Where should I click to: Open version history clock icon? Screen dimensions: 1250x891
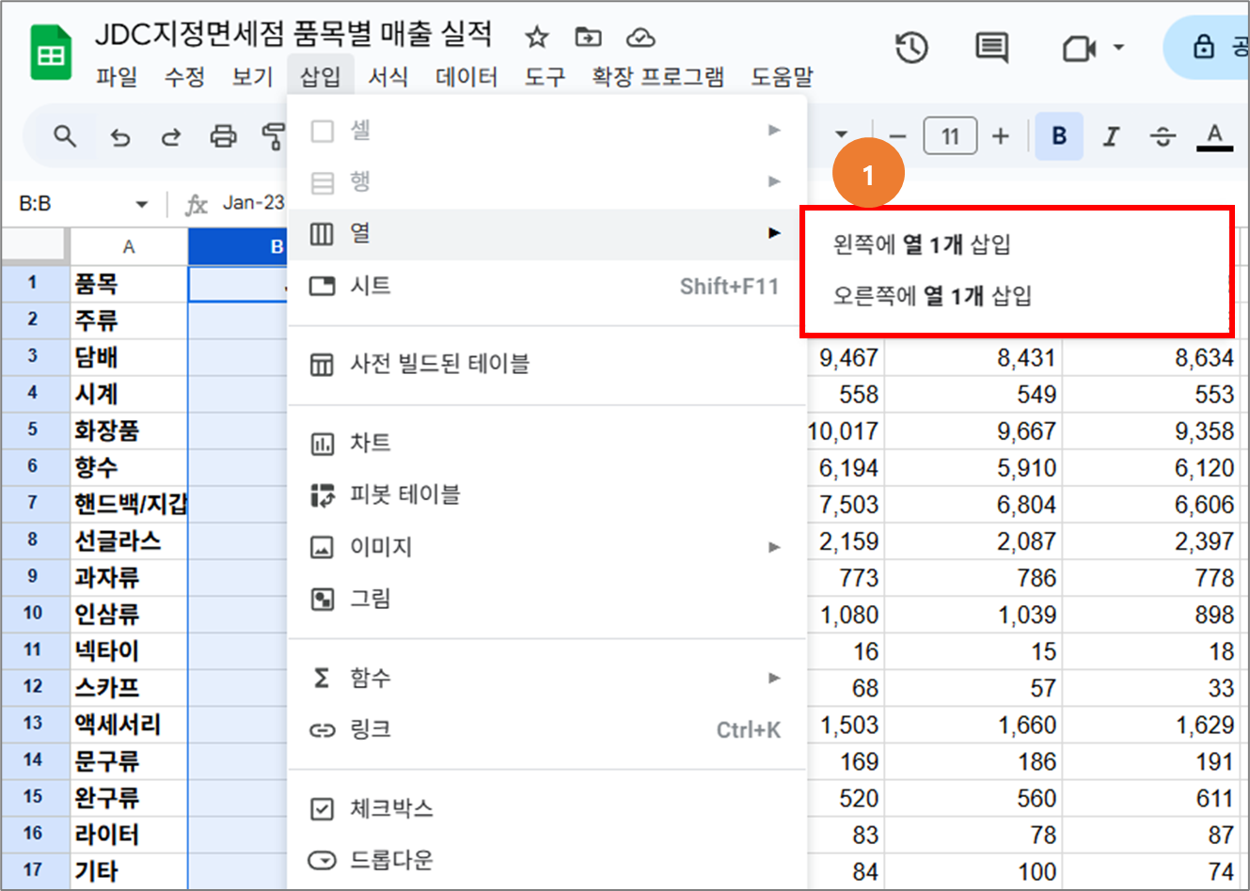click(911, 47)
